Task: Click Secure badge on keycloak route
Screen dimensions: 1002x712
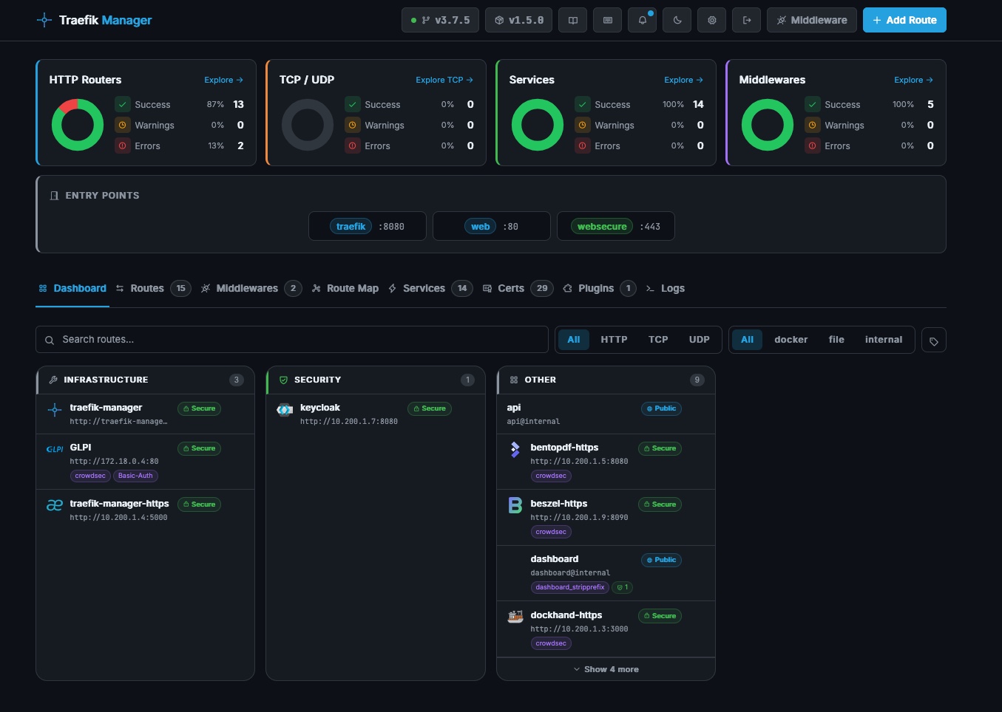Action: click(x=430, y=408)
